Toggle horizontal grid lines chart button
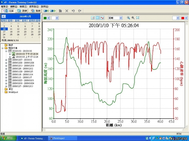Image resolution: width=189 pixels, height=141 pixels. point(97,18)
